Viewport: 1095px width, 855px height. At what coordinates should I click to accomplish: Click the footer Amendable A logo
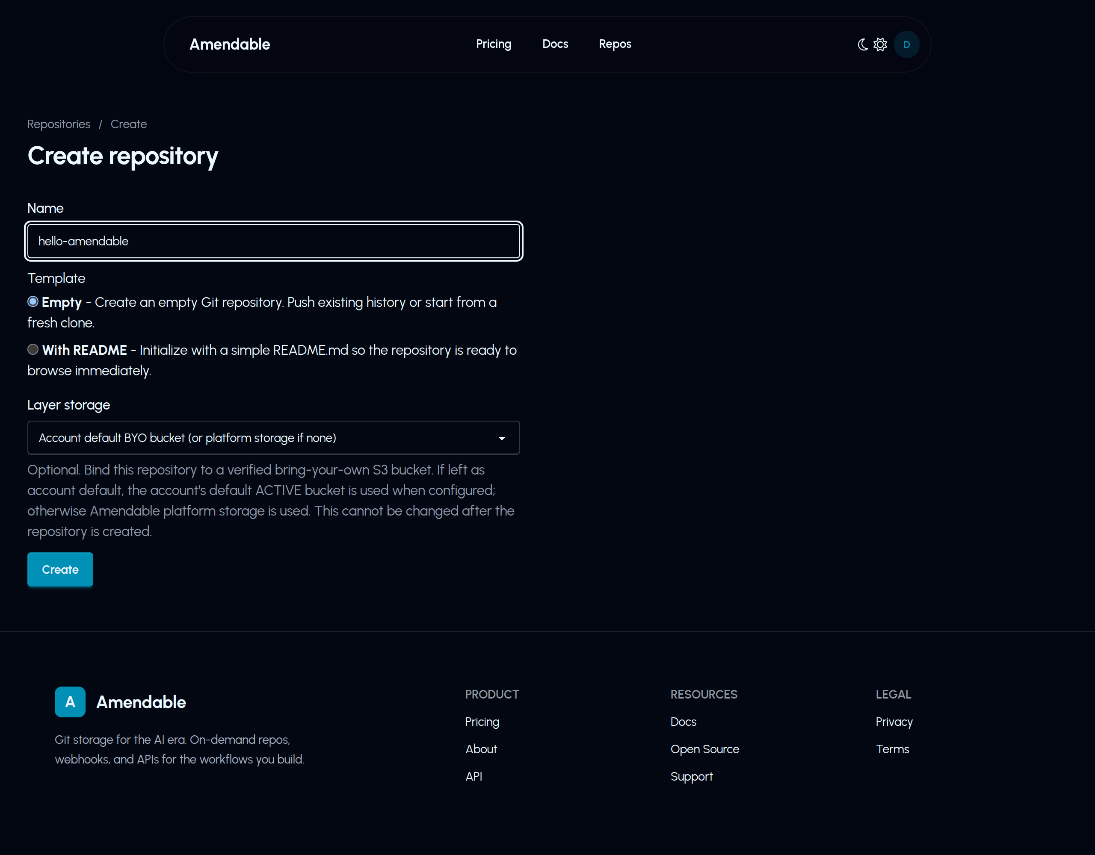point(70,702)
